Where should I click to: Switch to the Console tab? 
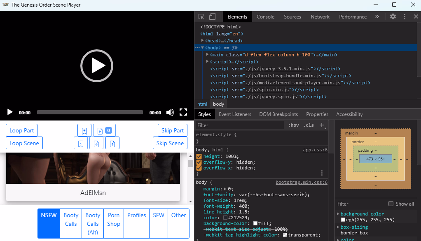coord(265,17)
